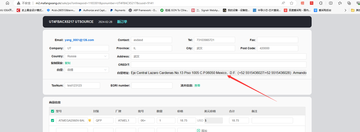Open the Payments bookmark
Image resolution: width=360 pixels, height=132 pixels.
point(118,10)
